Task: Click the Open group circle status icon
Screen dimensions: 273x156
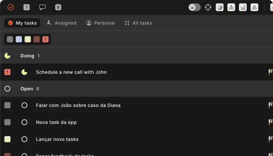Action: pyautogui.click(x=7, y=89)
